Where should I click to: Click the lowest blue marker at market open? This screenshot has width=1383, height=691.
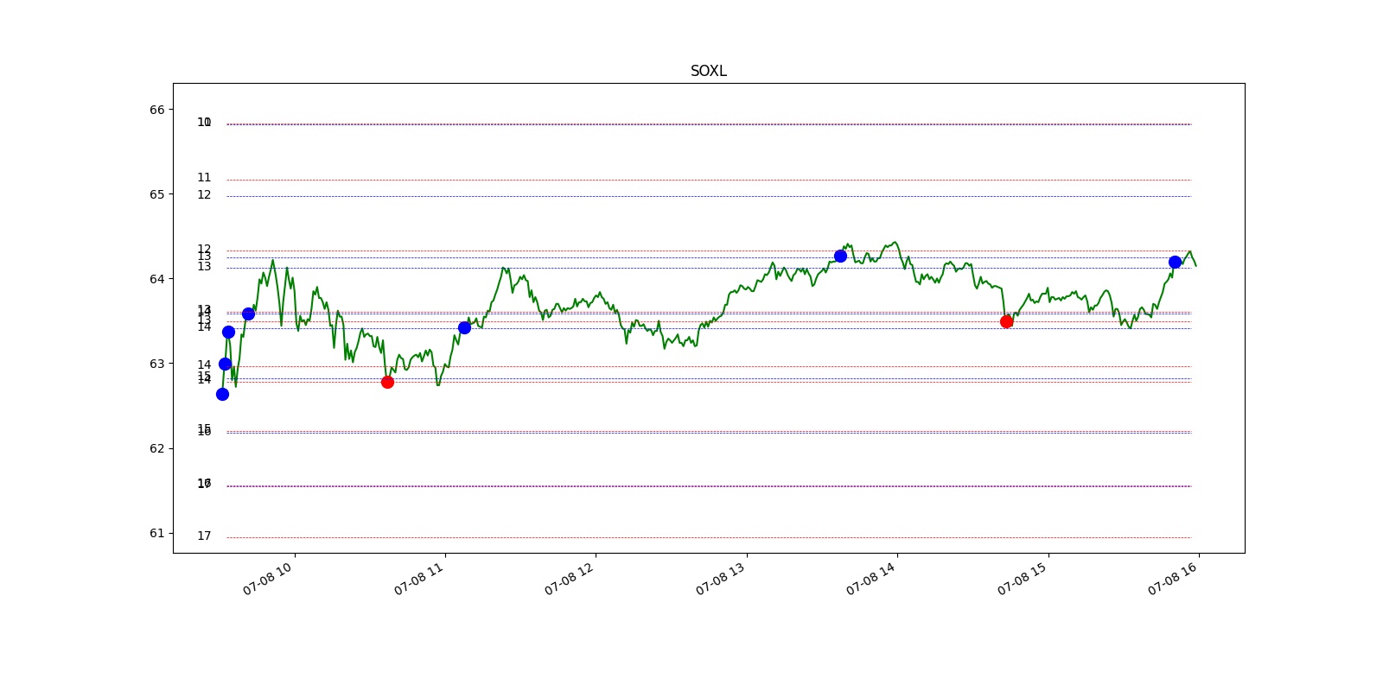(x=222, y=394)
